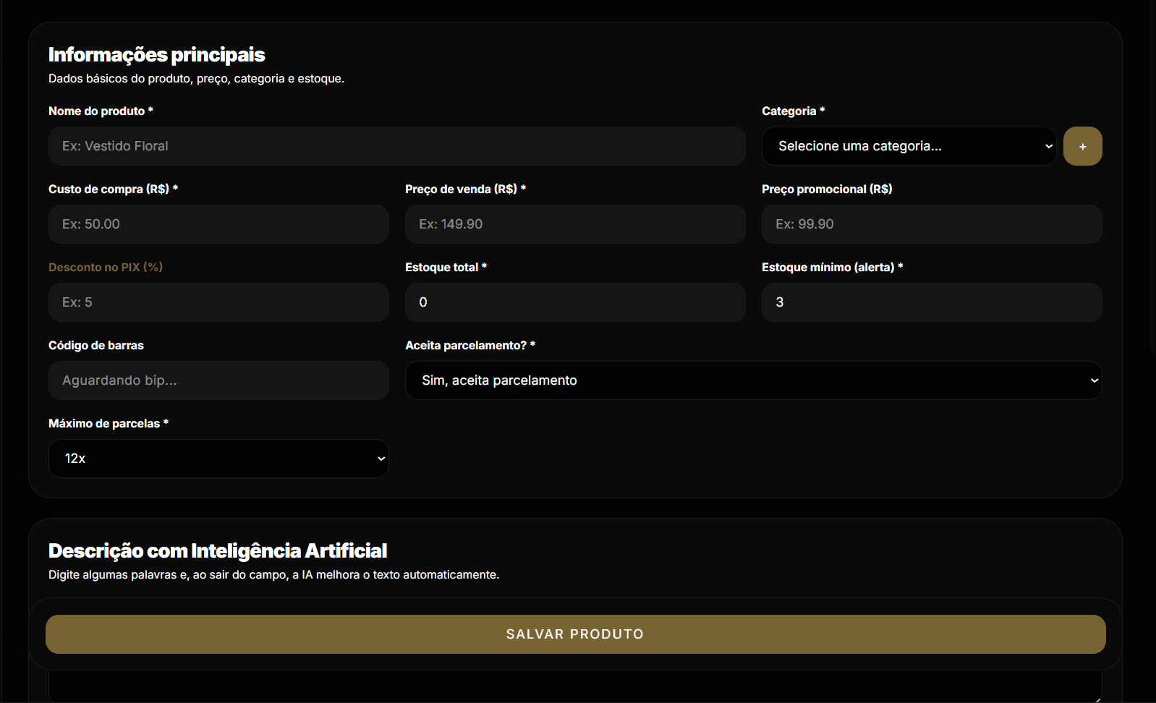
Task: Click the Descrição com Inteligência Artificial heading
Action: click(218, 551)
